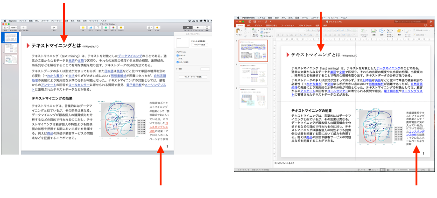Image resolution: width=437 pixels, height=198 pixels.
Task: Select the Keynote テキスト text box tool
Action: (99, 28)
